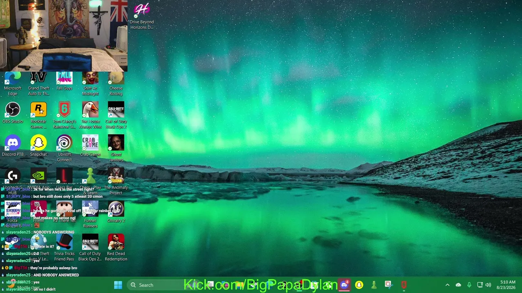Viewport: 522px width, 293px height.
Task: Click the Fall Guys desktop shortcut
Action: tap(64, 81)
